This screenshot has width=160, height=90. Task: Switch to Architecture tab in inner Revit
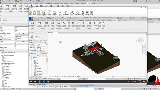pyautogui.click(x=37, y=20)
